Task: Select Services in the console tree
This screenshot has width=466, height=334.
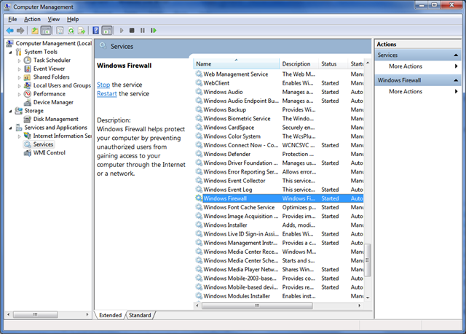Action: click(x=44, y=144)
